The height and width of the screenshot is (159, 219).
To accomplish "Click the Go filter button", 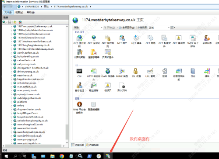I will (109, 28).
